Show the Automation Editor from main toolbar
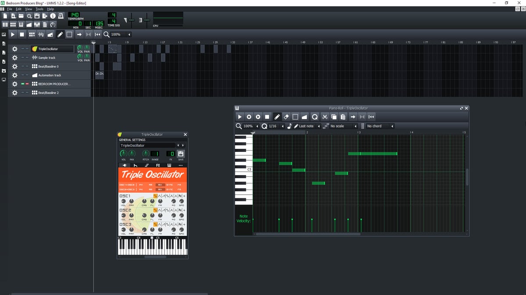The image size is (526, 295). click(x=29, y=25)
